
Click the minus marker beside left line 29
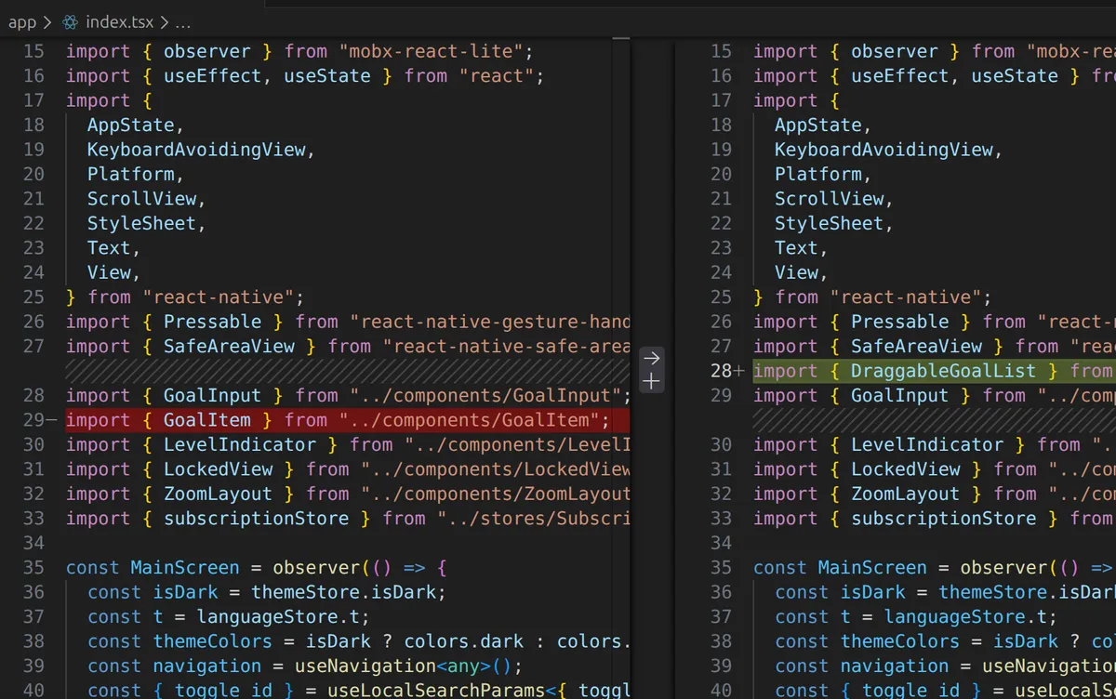[x=51, y=420]
